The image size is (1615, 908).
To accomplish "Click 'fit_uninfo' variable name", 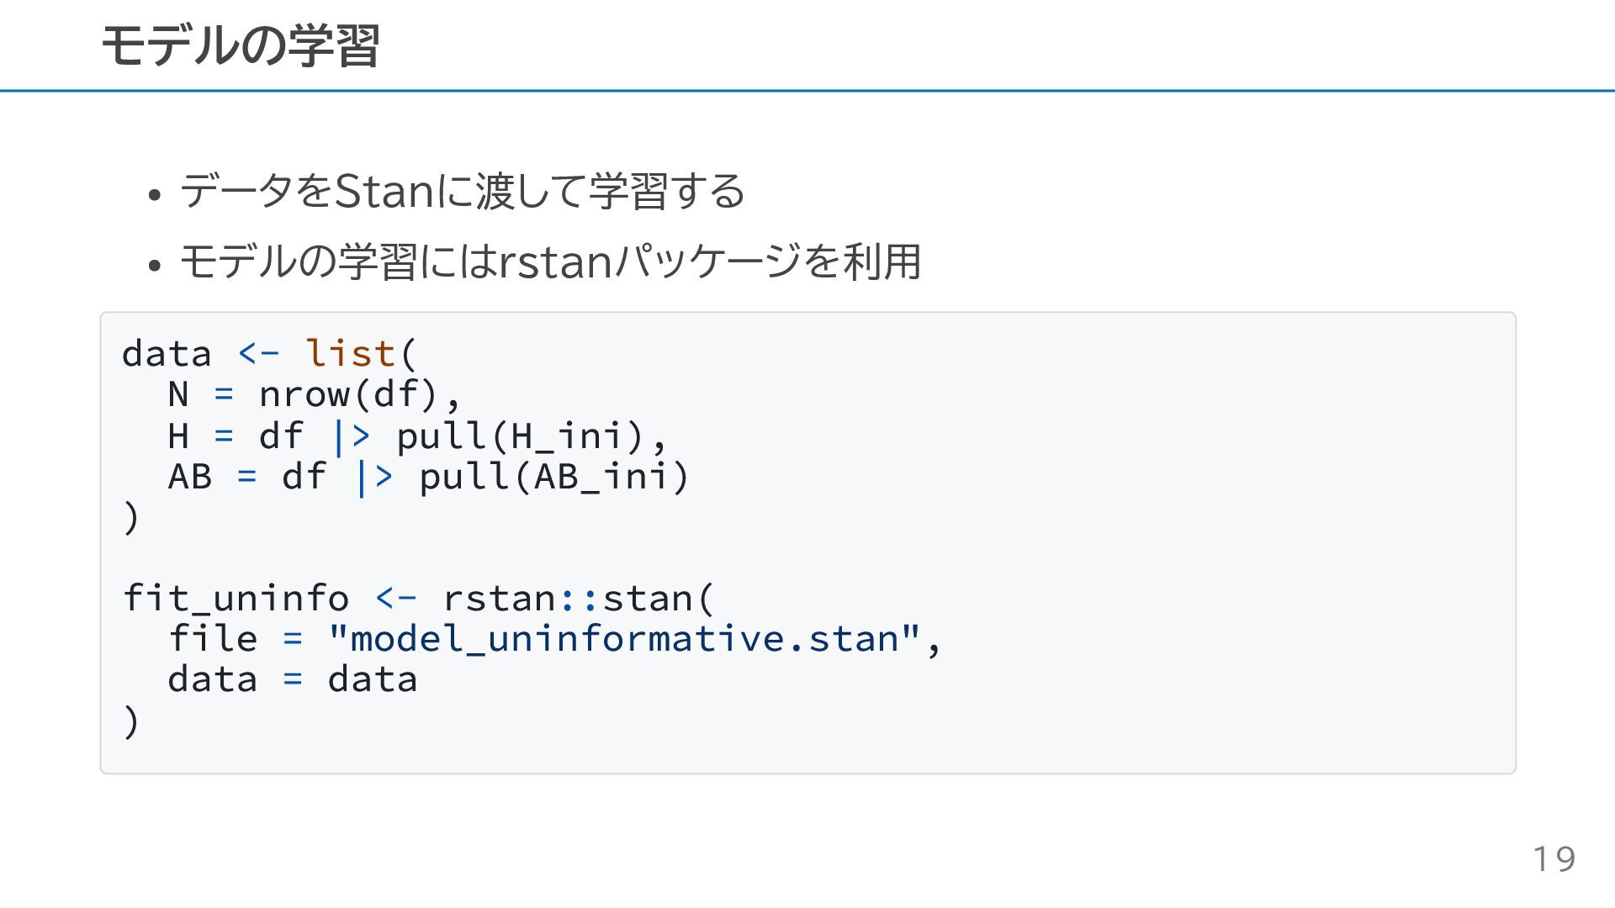I will tap(236, 599).
